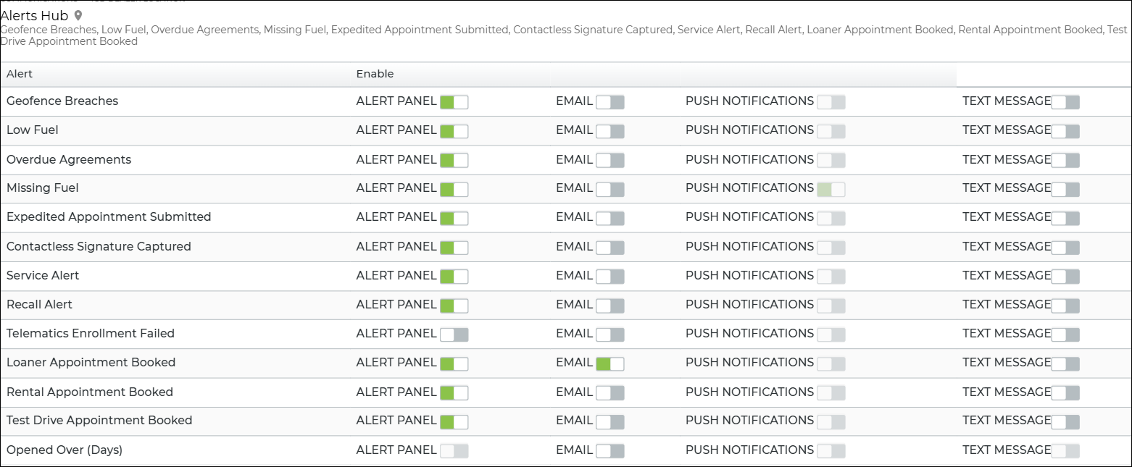1132x467 pixels.
Task: Disable Email for Loaner Appointment Booked
Action: coord(609,363)
